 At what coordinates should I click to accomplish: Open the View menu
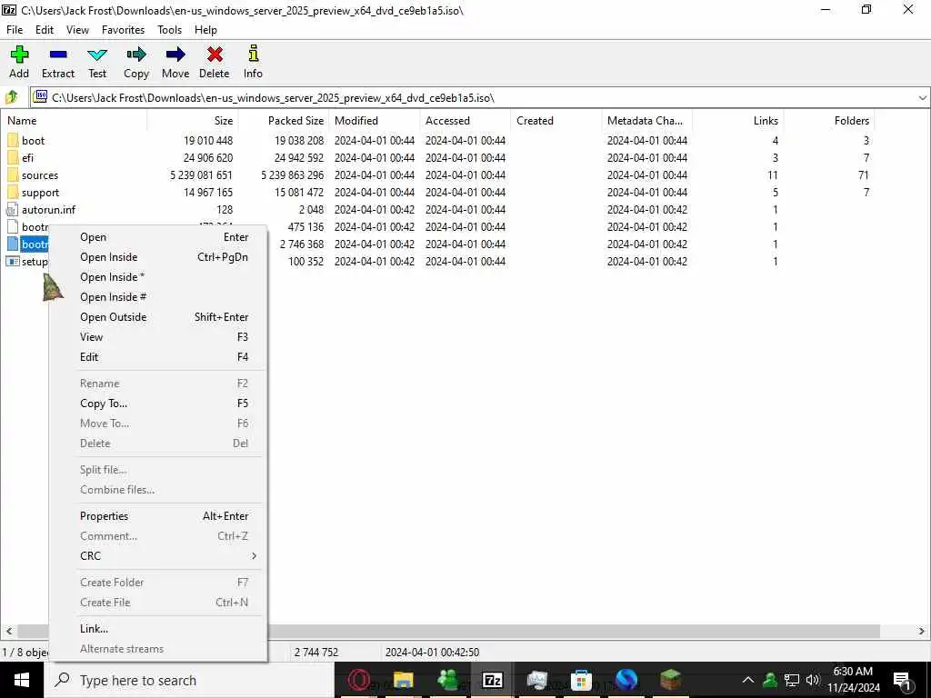[77, 30]
